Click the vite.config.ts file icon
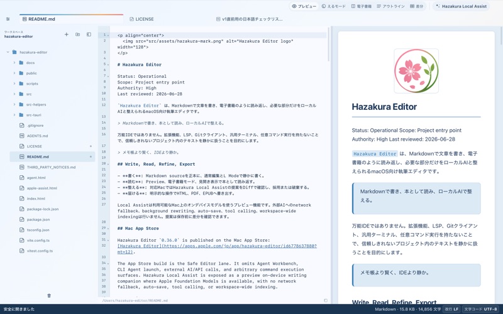The height and width of the screenshot is (314, 503). point(22,241)
